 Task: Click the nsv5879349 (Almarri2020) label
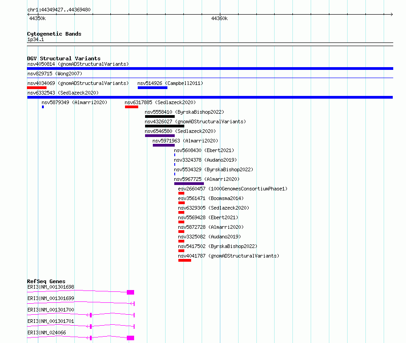click(74, 102)
